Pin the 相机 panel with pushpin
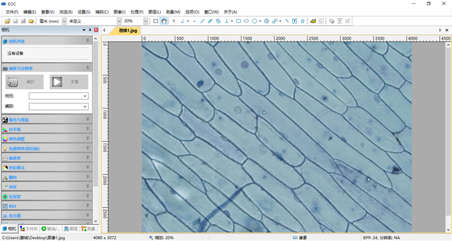 point(90,30)
